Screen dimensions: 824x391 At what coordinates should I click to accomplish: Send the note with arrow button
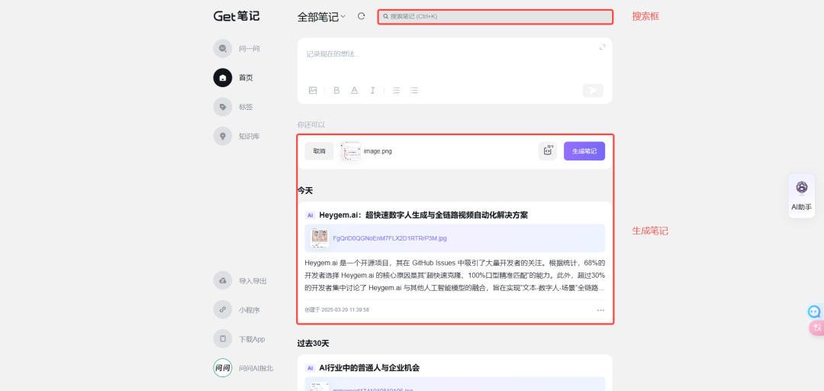(593, 91)
